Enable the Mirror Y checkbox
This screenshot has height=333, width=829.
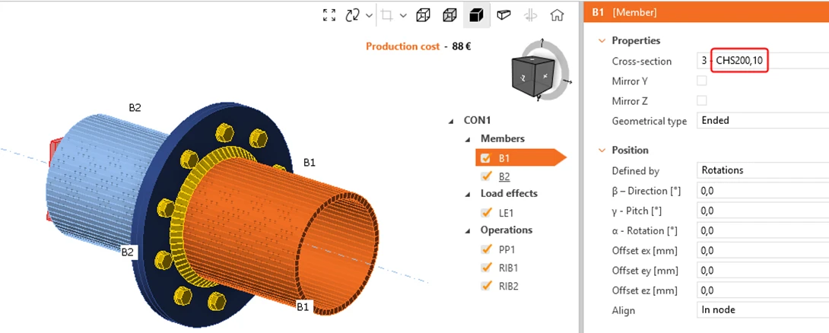701,81
